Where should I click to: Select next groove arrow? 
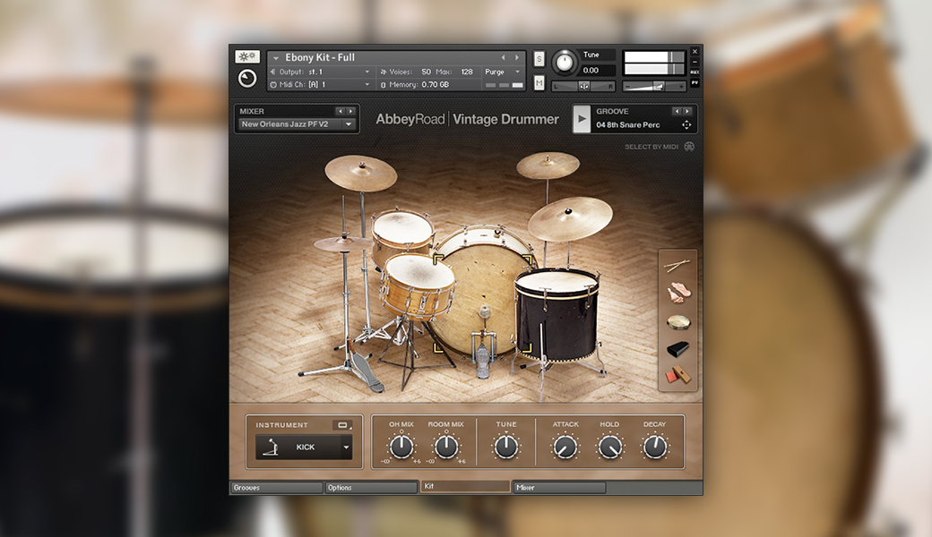click(687, 111)
